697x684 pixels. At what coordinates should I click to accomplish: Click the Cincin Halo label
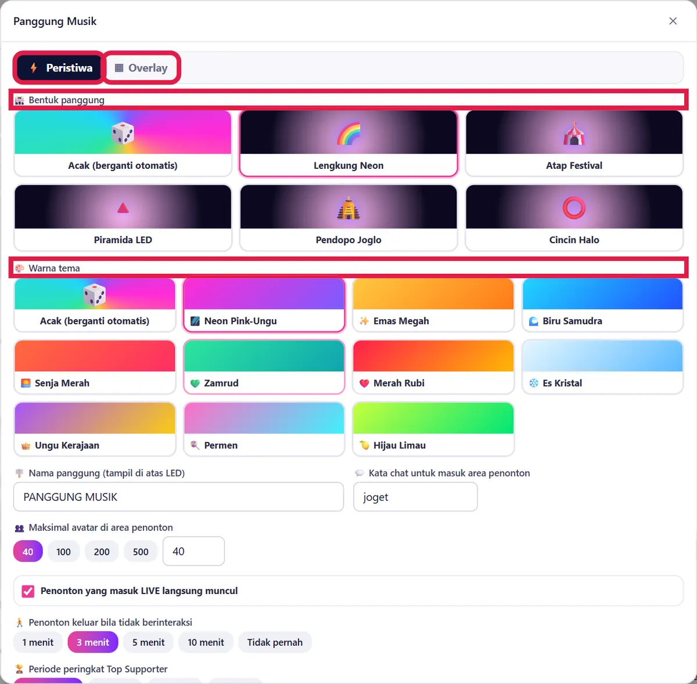[574, 240]
